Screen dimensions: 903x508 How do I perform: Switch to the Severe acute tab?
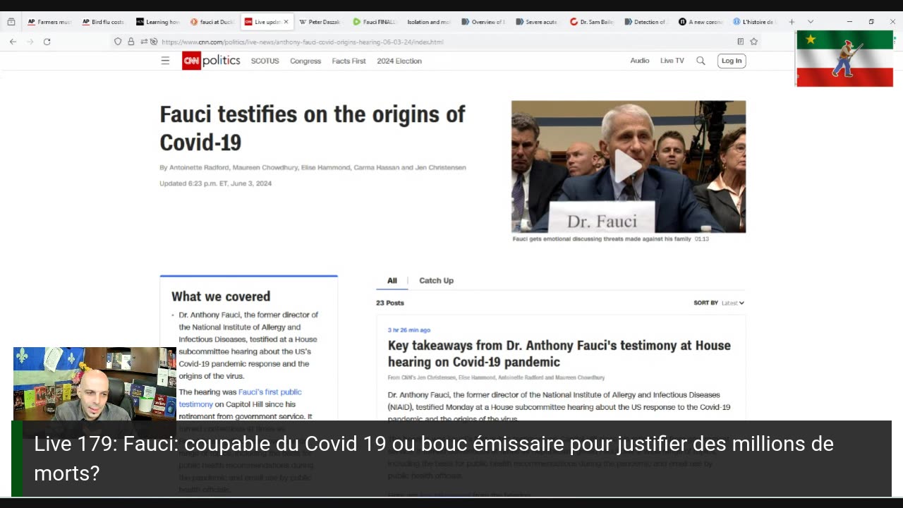[x=538, y=22]
